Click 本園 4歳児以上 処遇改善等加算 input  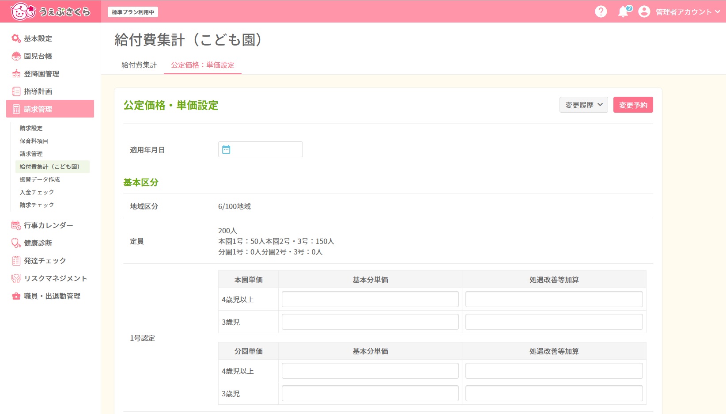[554, 299]
